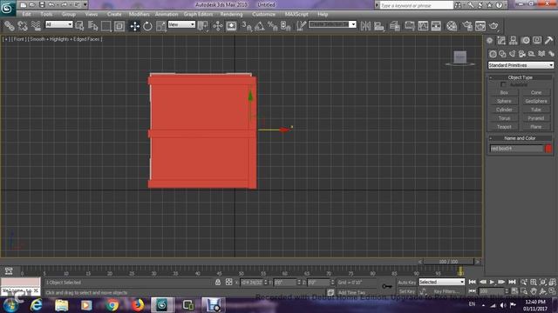The width and height of the screenshot is (558, 313).
Task: Collapse the Object Type rollout
Action: tap(520, 77)
